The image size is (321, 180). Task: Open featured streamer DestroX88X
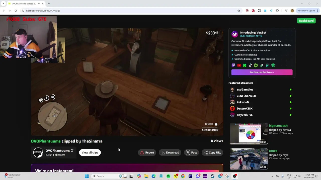click(245, 108)
